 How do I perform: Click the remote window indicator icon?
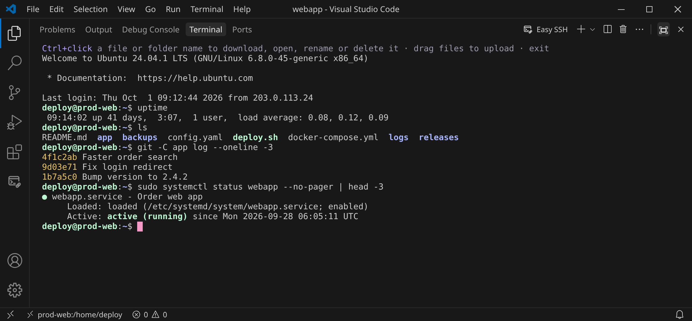click(x=11, y=315)
